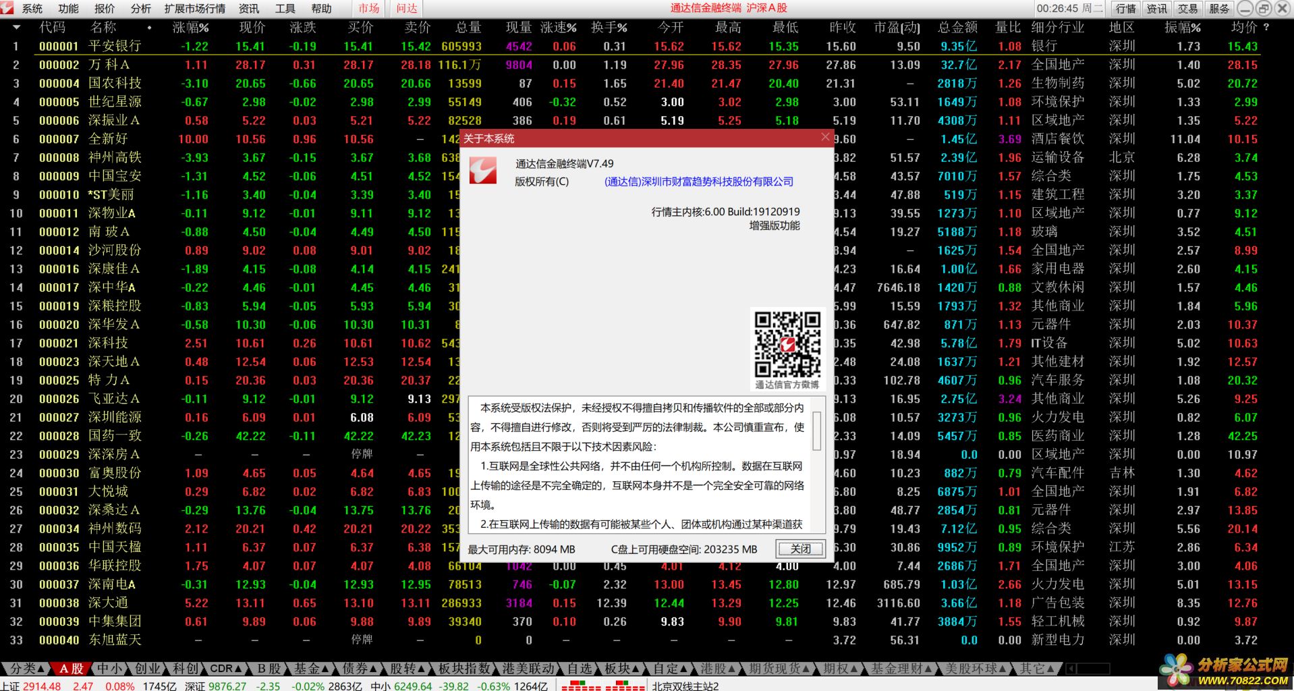The height and width of the screenshot is (691, 1294).
Task: Click the 交易 button at top right
Action: pyautogui.click(x=1187, y=9)
